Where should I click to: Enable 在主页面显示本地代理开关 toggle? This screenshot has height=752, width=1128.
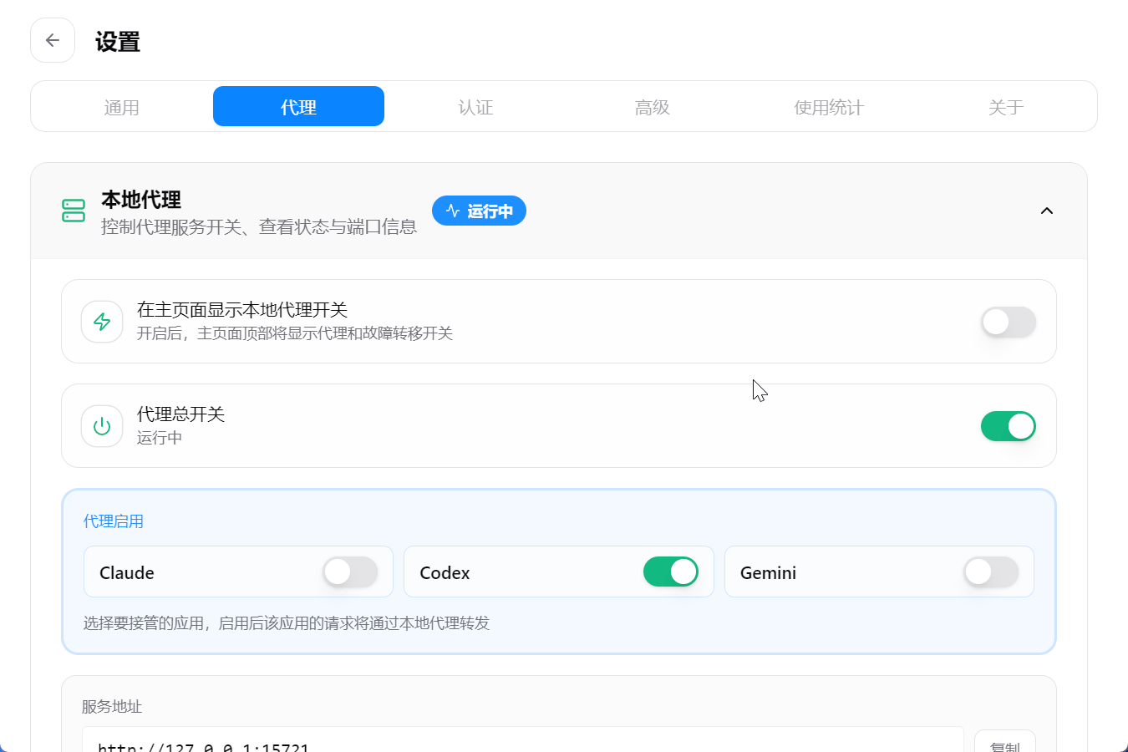1009,322
